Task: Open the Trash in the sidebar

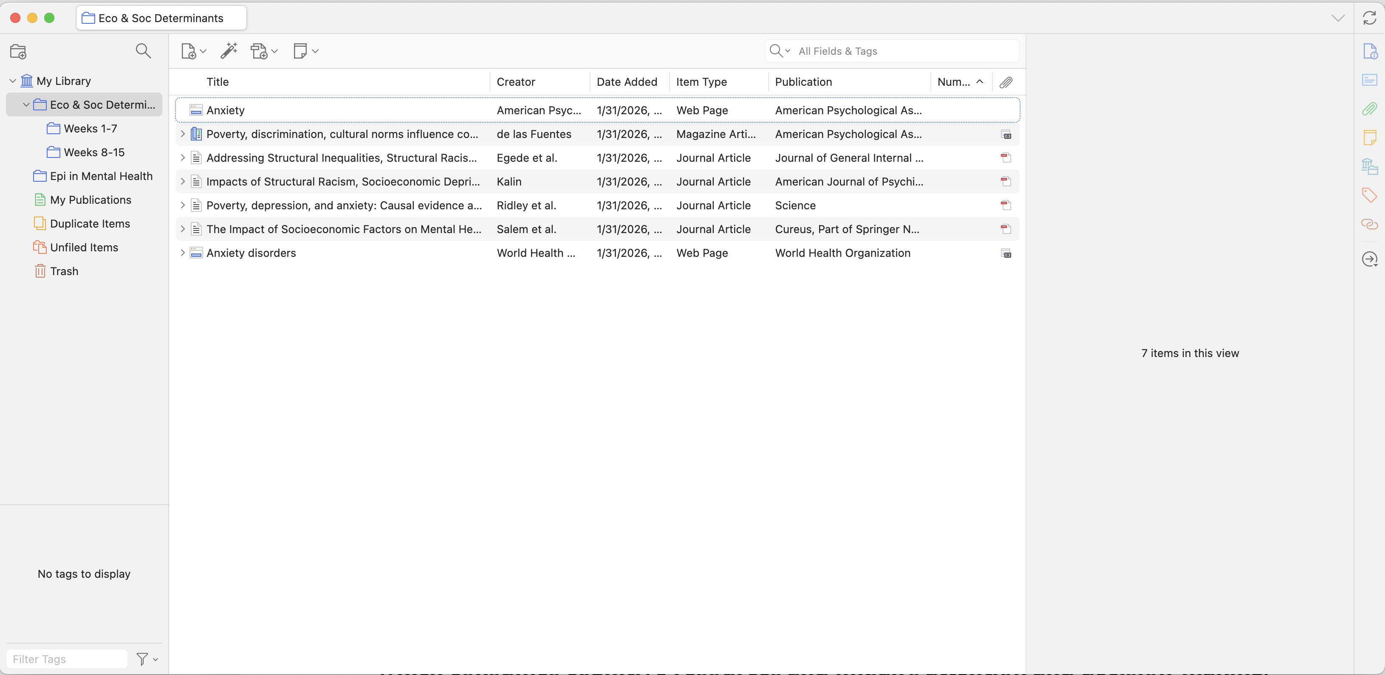Action: tap(64, 271)
